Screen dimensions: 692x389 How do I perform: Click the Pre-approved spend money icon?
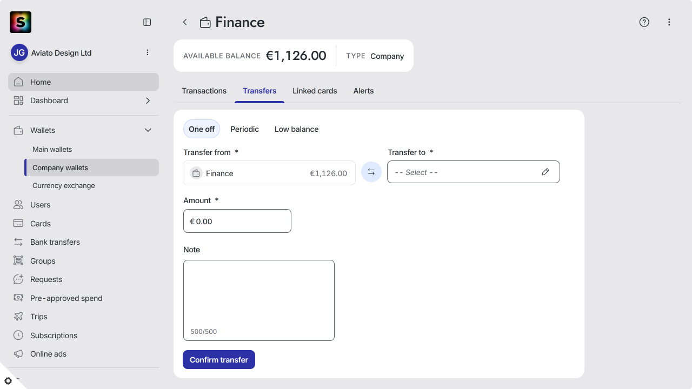pyautogui.click(x=18, y=298)
